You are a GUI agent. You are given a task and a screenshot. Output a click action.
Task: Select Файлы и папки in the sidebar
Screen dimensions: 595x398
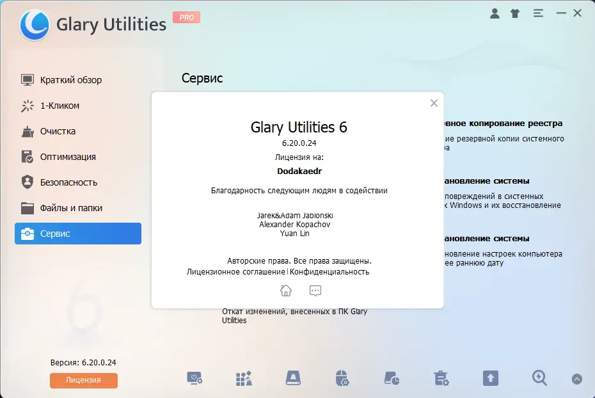point(78,208)
